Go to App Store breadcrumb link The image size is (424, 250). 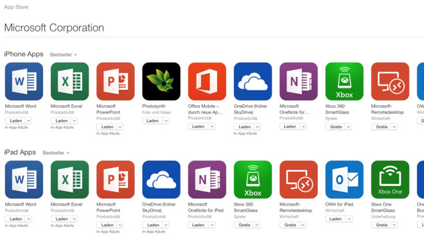click(x=16, y=7)
